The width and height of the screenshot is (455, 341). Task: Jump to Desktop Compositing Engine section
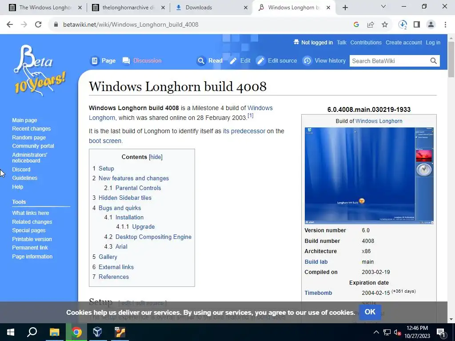tap(153, 237)
